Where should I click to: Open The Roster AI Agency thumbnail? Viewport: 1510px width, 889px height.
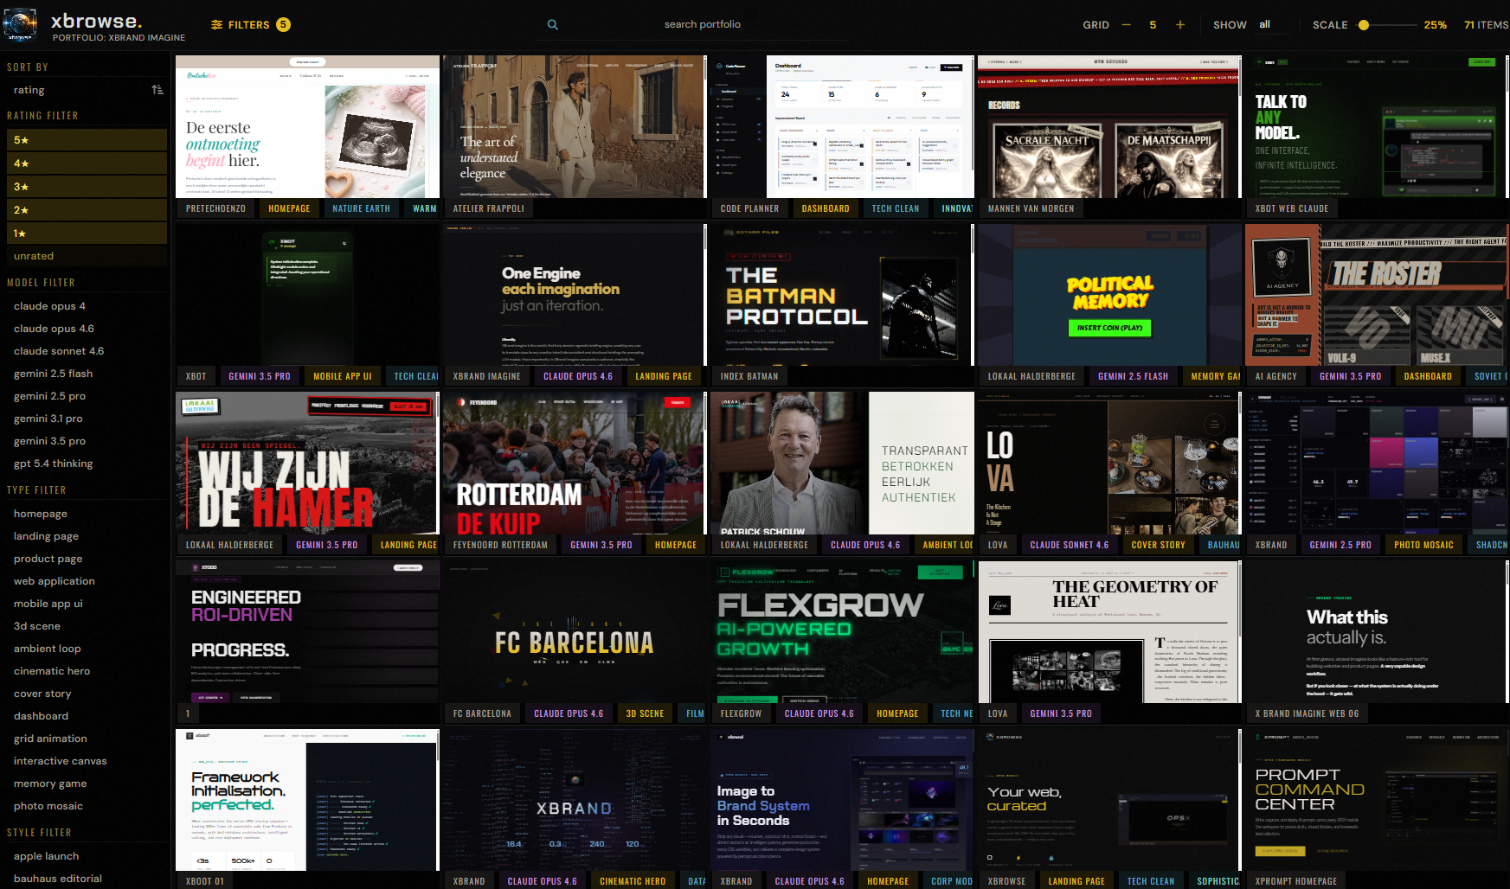click(1378, 295)
